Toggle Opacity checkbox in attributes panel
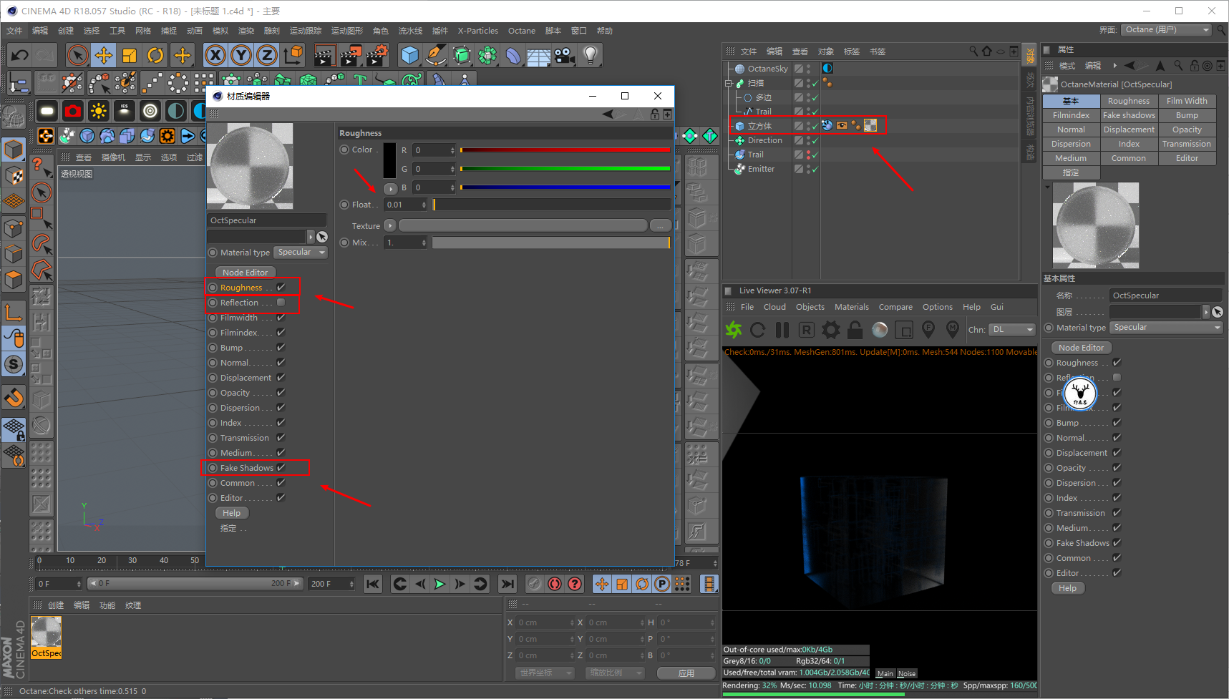The width and height of the screenshot is (1229, 699). [x=1117, y=468]
